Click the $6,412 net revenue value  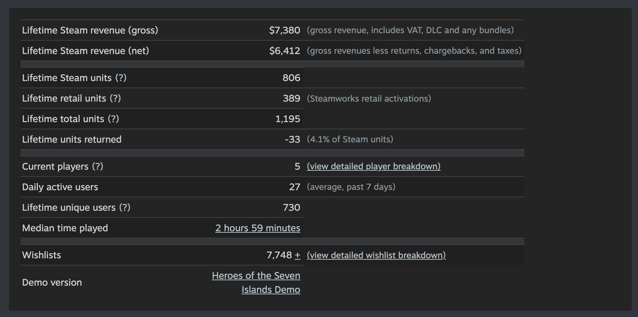pos(284,51)
